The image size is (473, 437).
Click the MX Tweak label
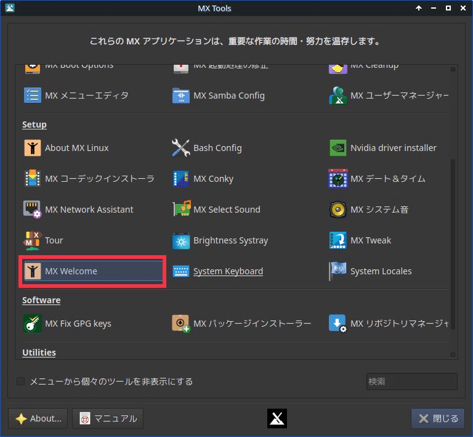click(371, 240)
